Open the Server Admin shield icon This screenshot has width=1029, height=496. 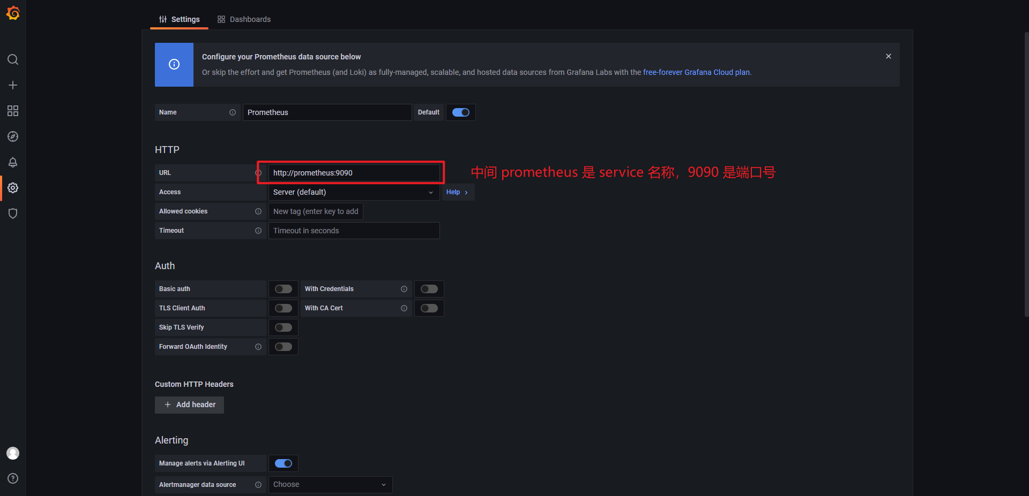[x=13, y=213]
